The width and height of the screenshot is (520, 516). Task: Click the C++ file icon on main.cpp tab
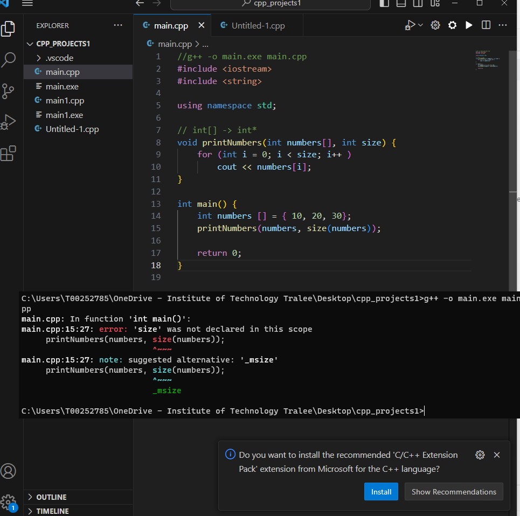(x=146, y=25)
